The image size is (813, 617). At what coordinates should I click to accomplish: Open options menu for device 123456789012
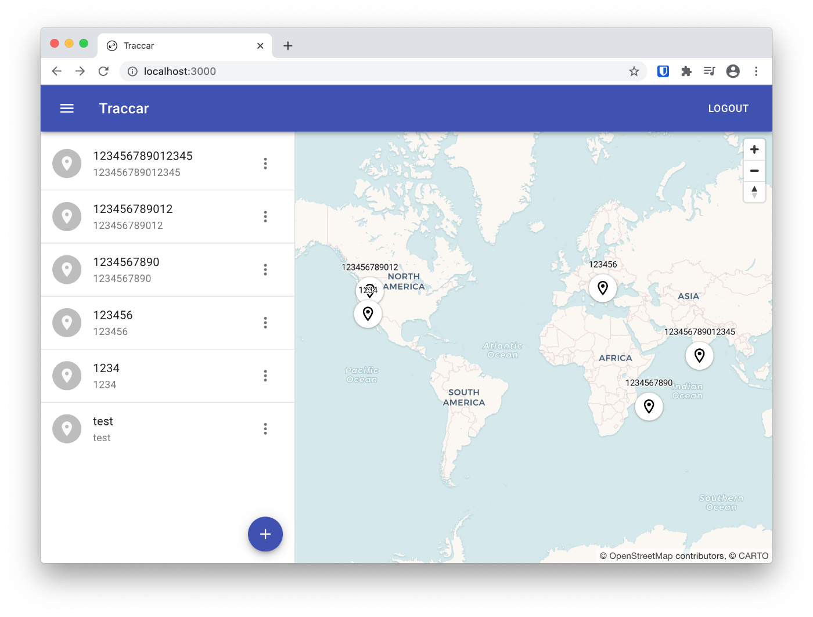(x=265, y=217)
